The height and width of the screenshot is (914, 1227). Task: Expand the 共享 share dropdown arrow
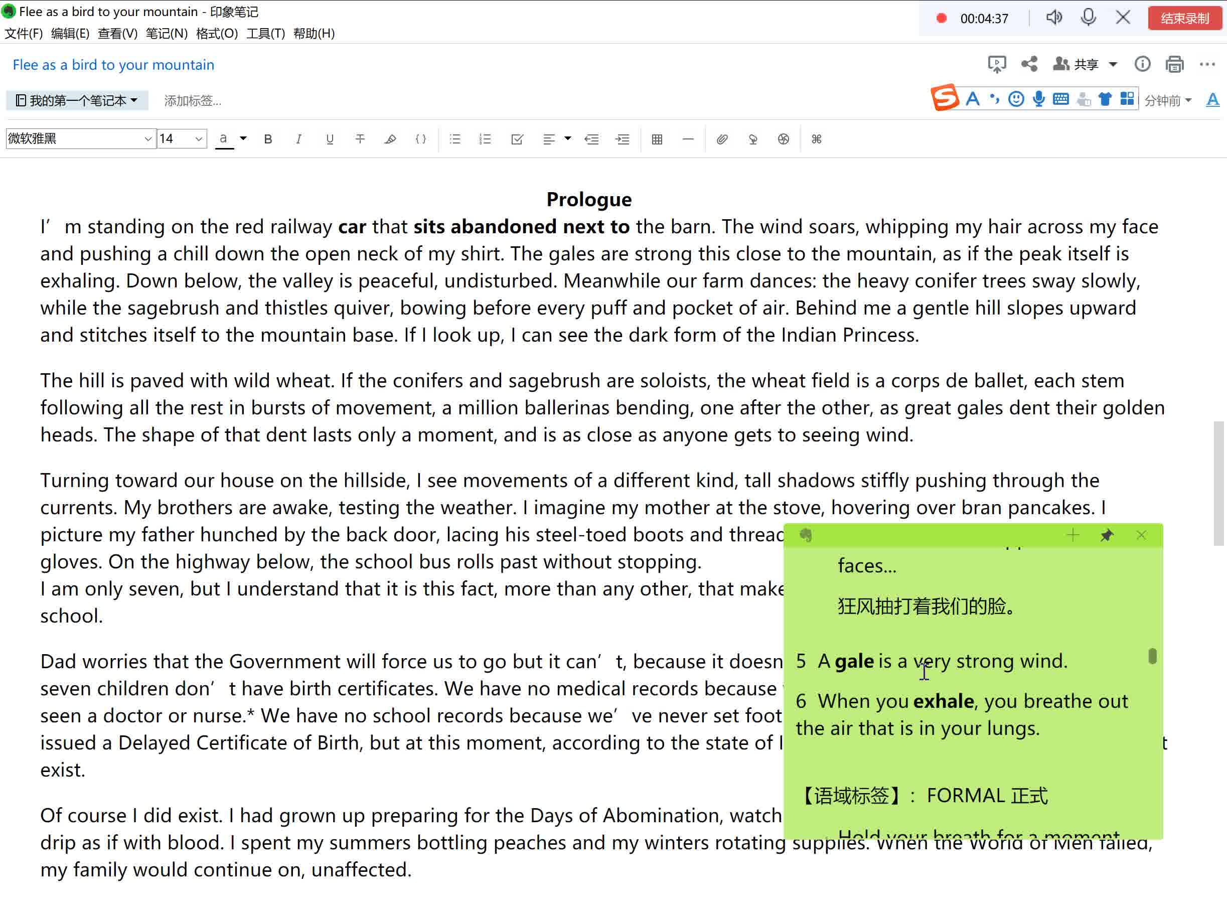1113,64
